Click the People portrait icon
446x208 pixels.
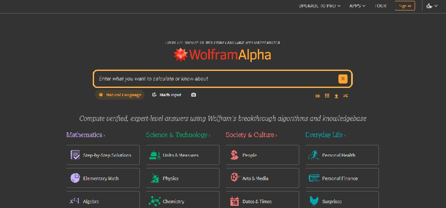click(x=234, y=155)
